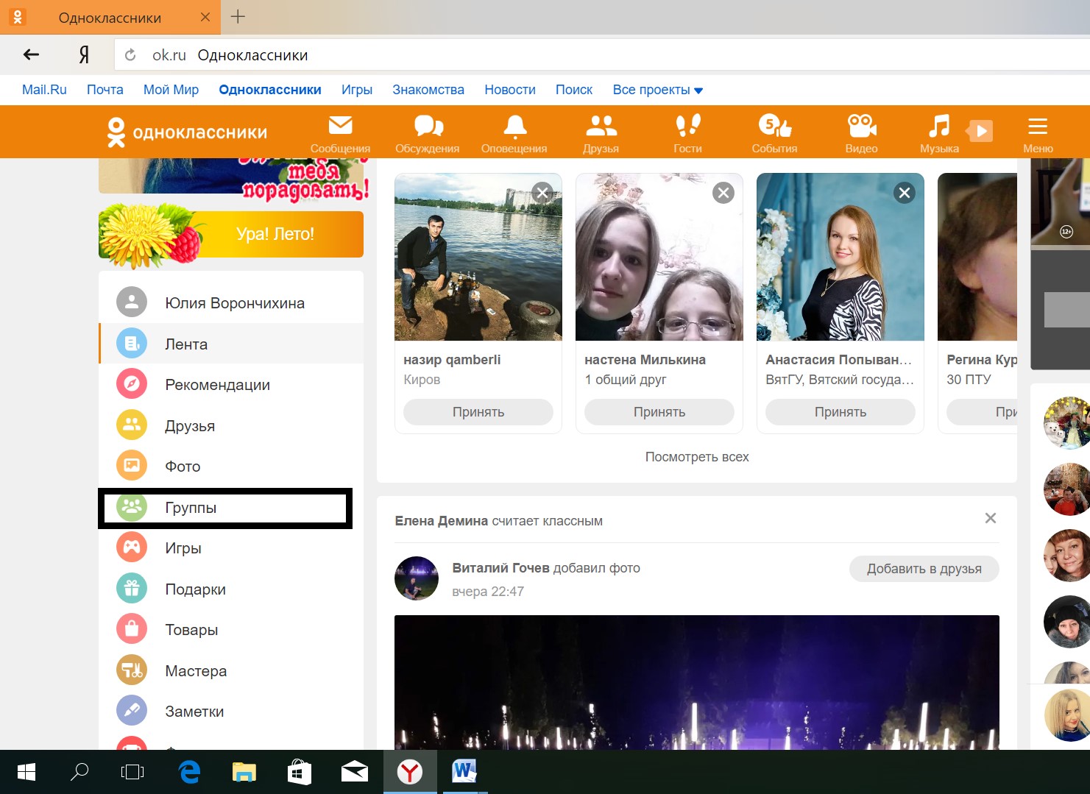Click the Друзья sidebar icon
The width and height of the screenshot is (1090, 794).
[x=132, y=425]
